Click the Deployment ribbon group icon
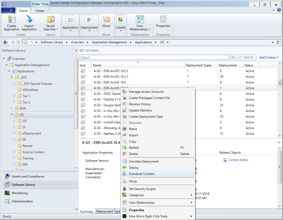Viewport: 283px width, 220px height. coord(89,20)
